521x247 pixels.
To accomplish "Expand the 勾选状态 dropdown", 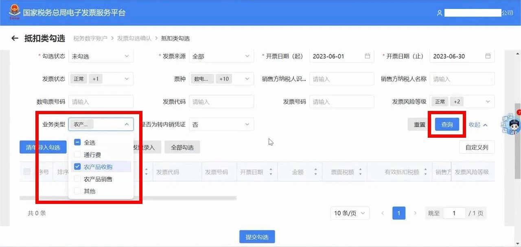I will (x=101, y=56).
